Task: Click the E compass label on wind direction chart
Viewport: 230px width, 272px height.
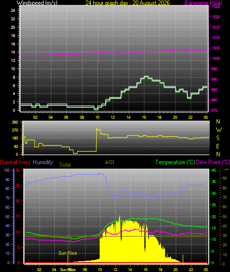Action: coord(218,146)
